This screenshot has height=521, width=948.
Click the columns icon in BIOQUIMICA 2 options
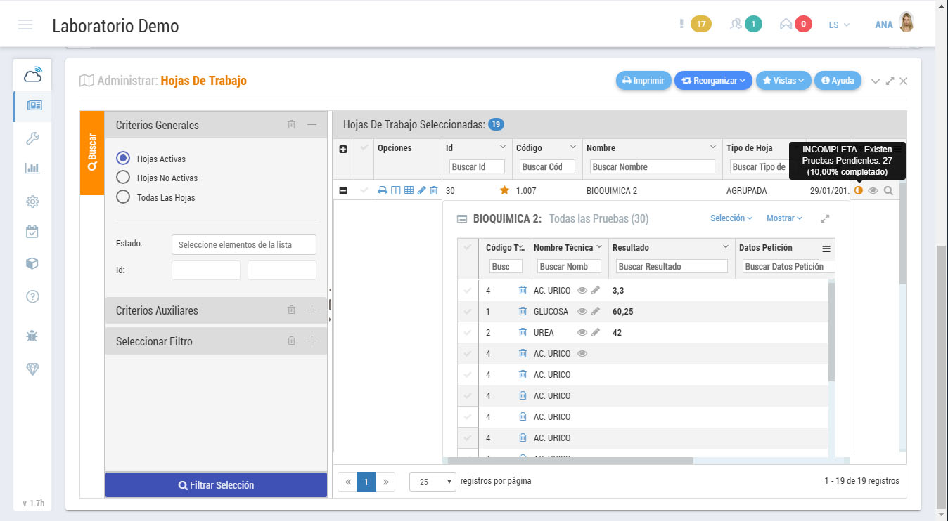(x=396, y=190)
